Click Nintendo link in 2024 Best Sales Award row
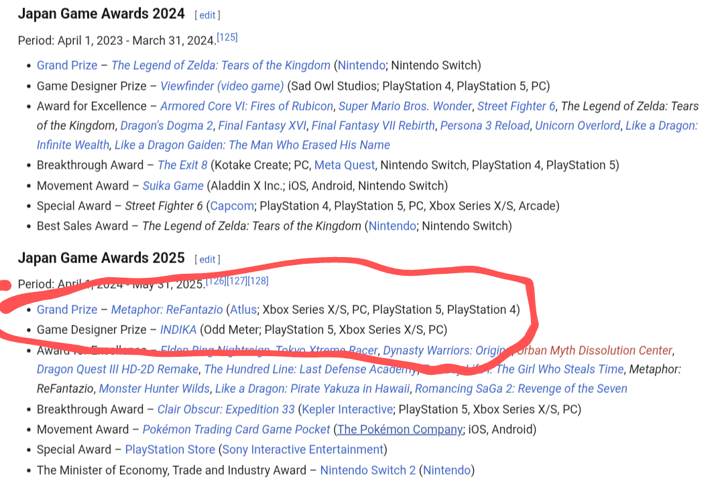This screenshot has width=724, height=486. 392,226
